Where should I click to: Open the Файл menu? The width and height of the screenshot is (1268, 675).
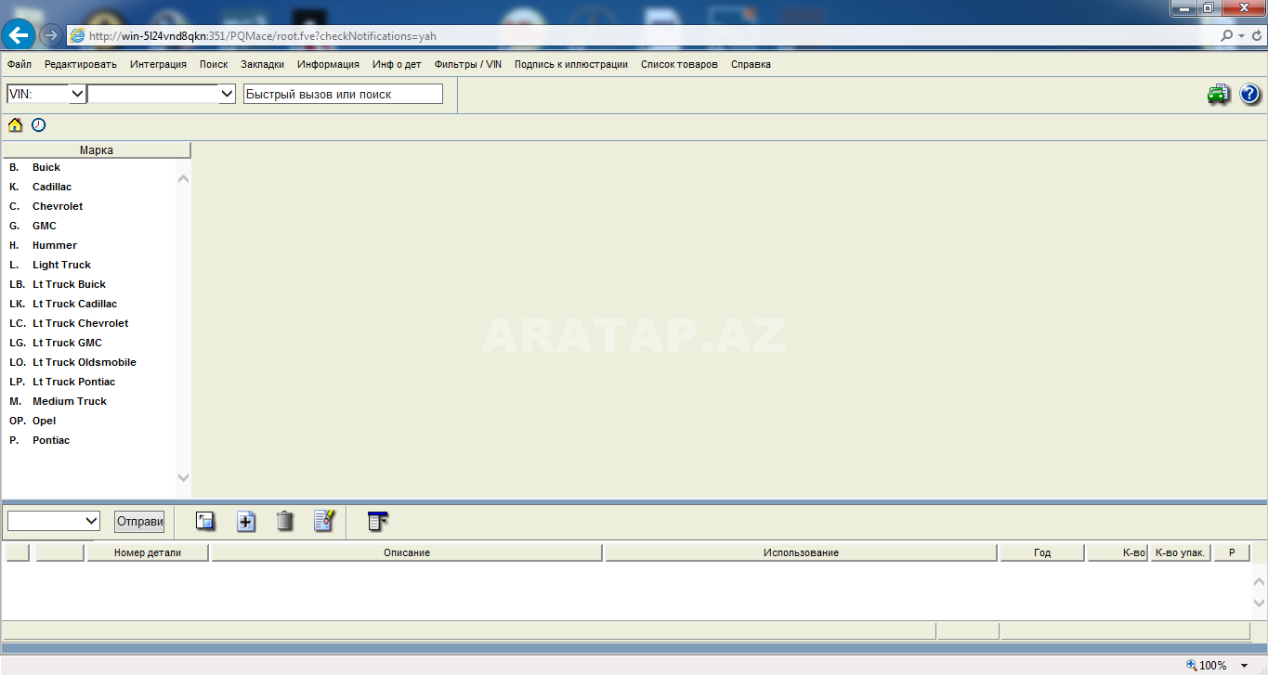coord(20,64)
